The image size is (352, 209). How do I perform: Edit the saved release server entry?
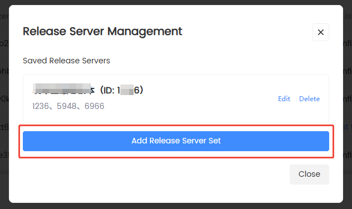(x=284, y=99)
